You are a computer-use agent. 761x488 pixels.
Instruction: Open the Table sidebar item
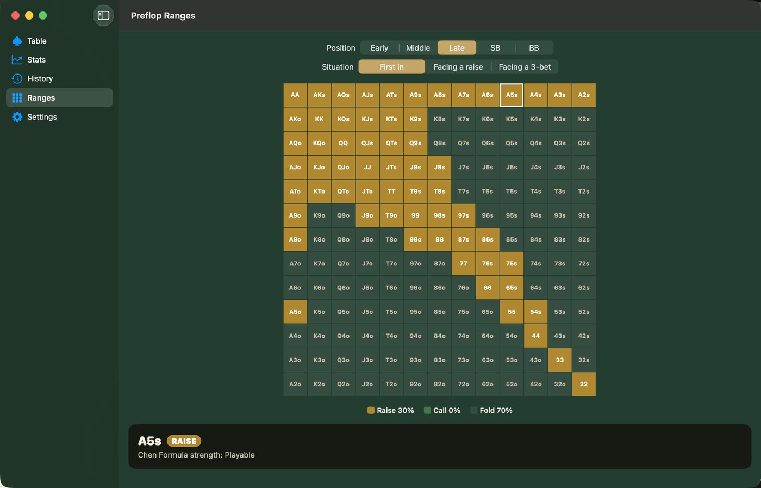point(59,41)
